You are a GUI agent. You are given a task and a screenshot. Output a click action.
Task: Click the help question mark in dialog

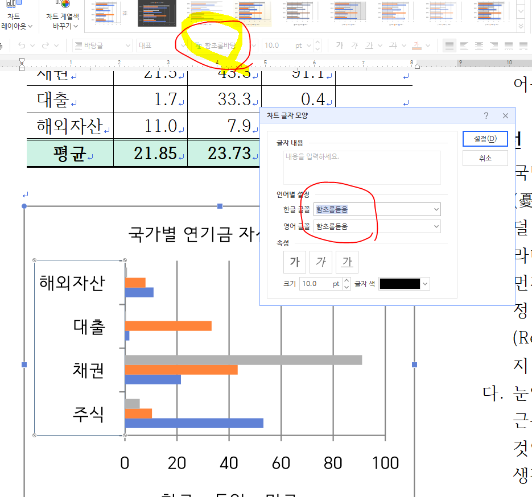486,115
